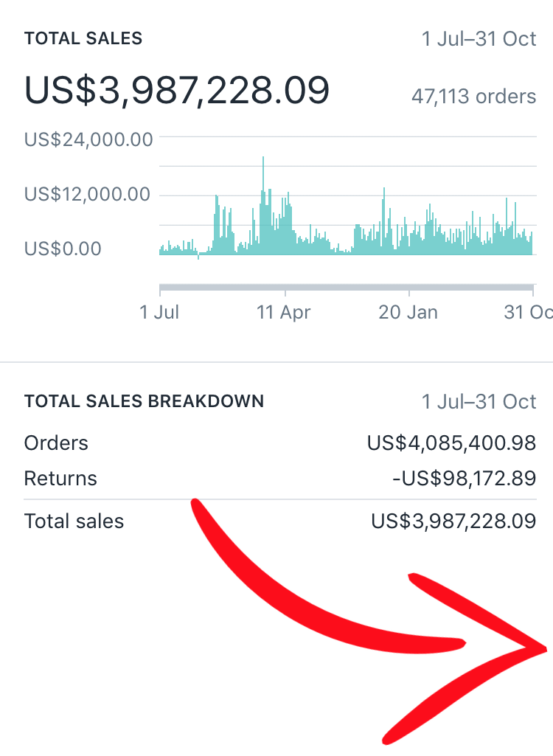Select the Total sales row label
553x756 pixels.
click(x=74, y=521)
